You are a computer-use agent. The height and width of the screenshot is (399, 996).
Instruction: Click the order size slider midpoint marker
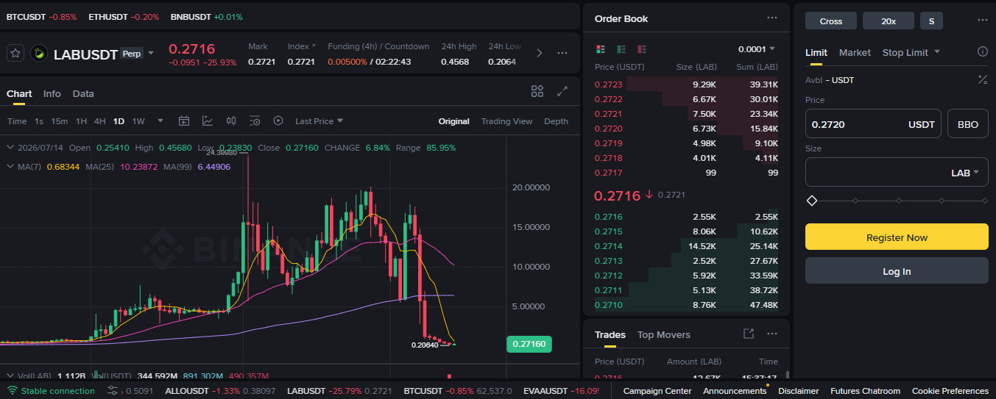tap(899, 200)
